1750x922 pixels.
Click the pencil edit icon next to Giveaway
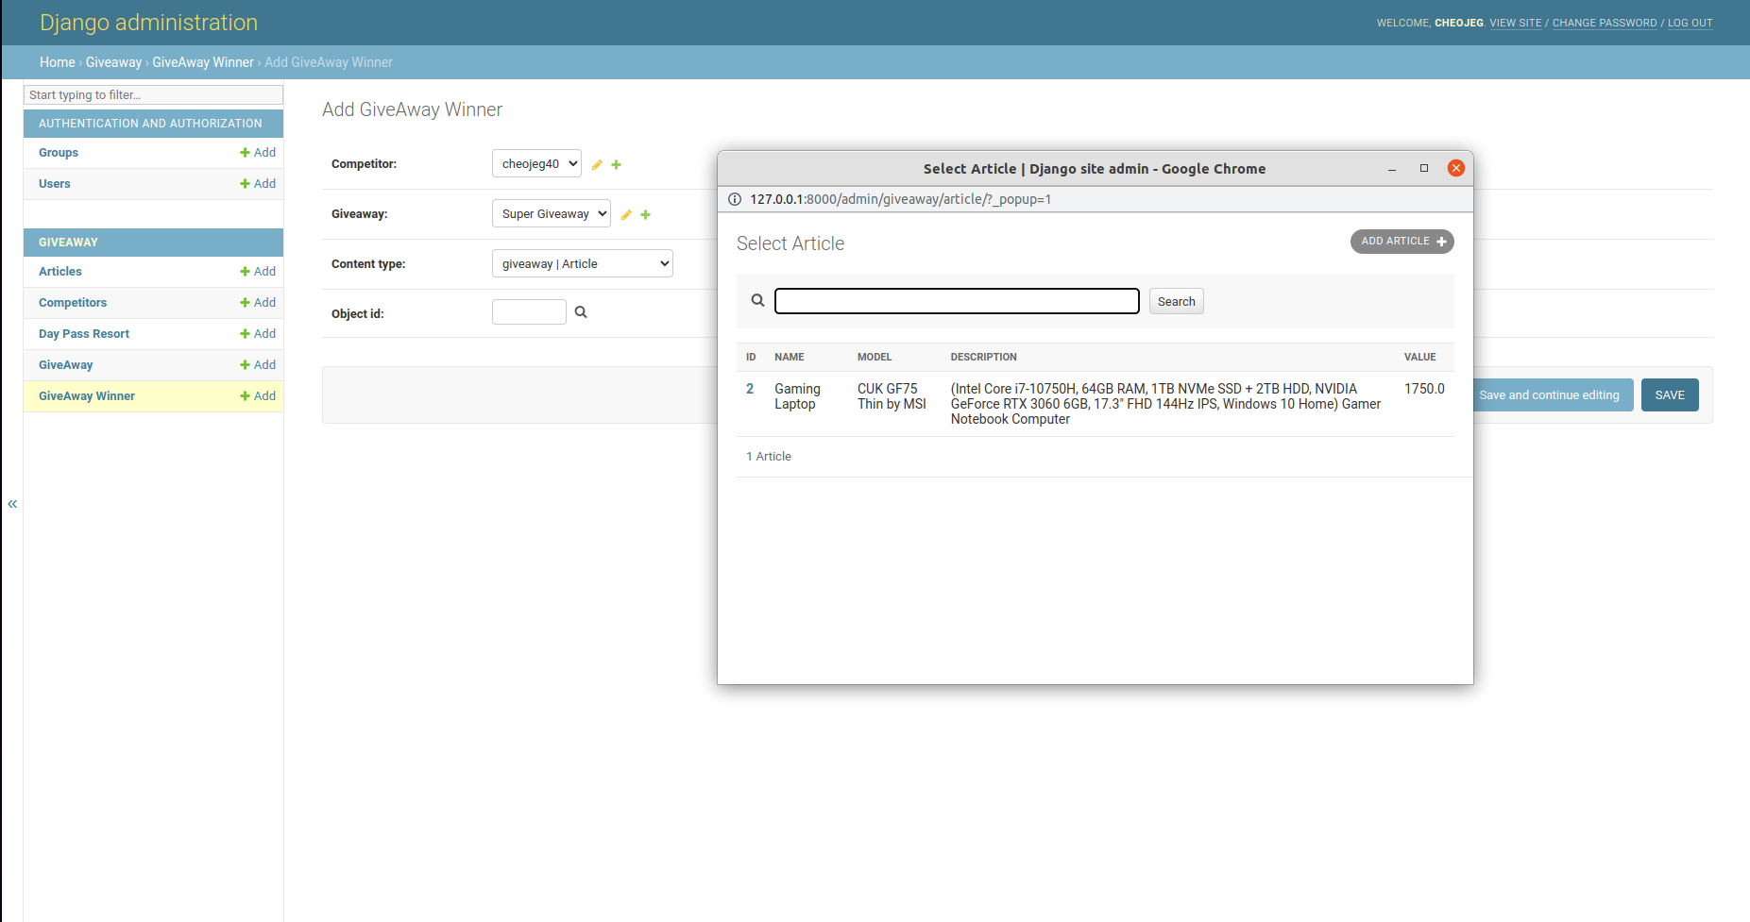(x=626, y=215)
